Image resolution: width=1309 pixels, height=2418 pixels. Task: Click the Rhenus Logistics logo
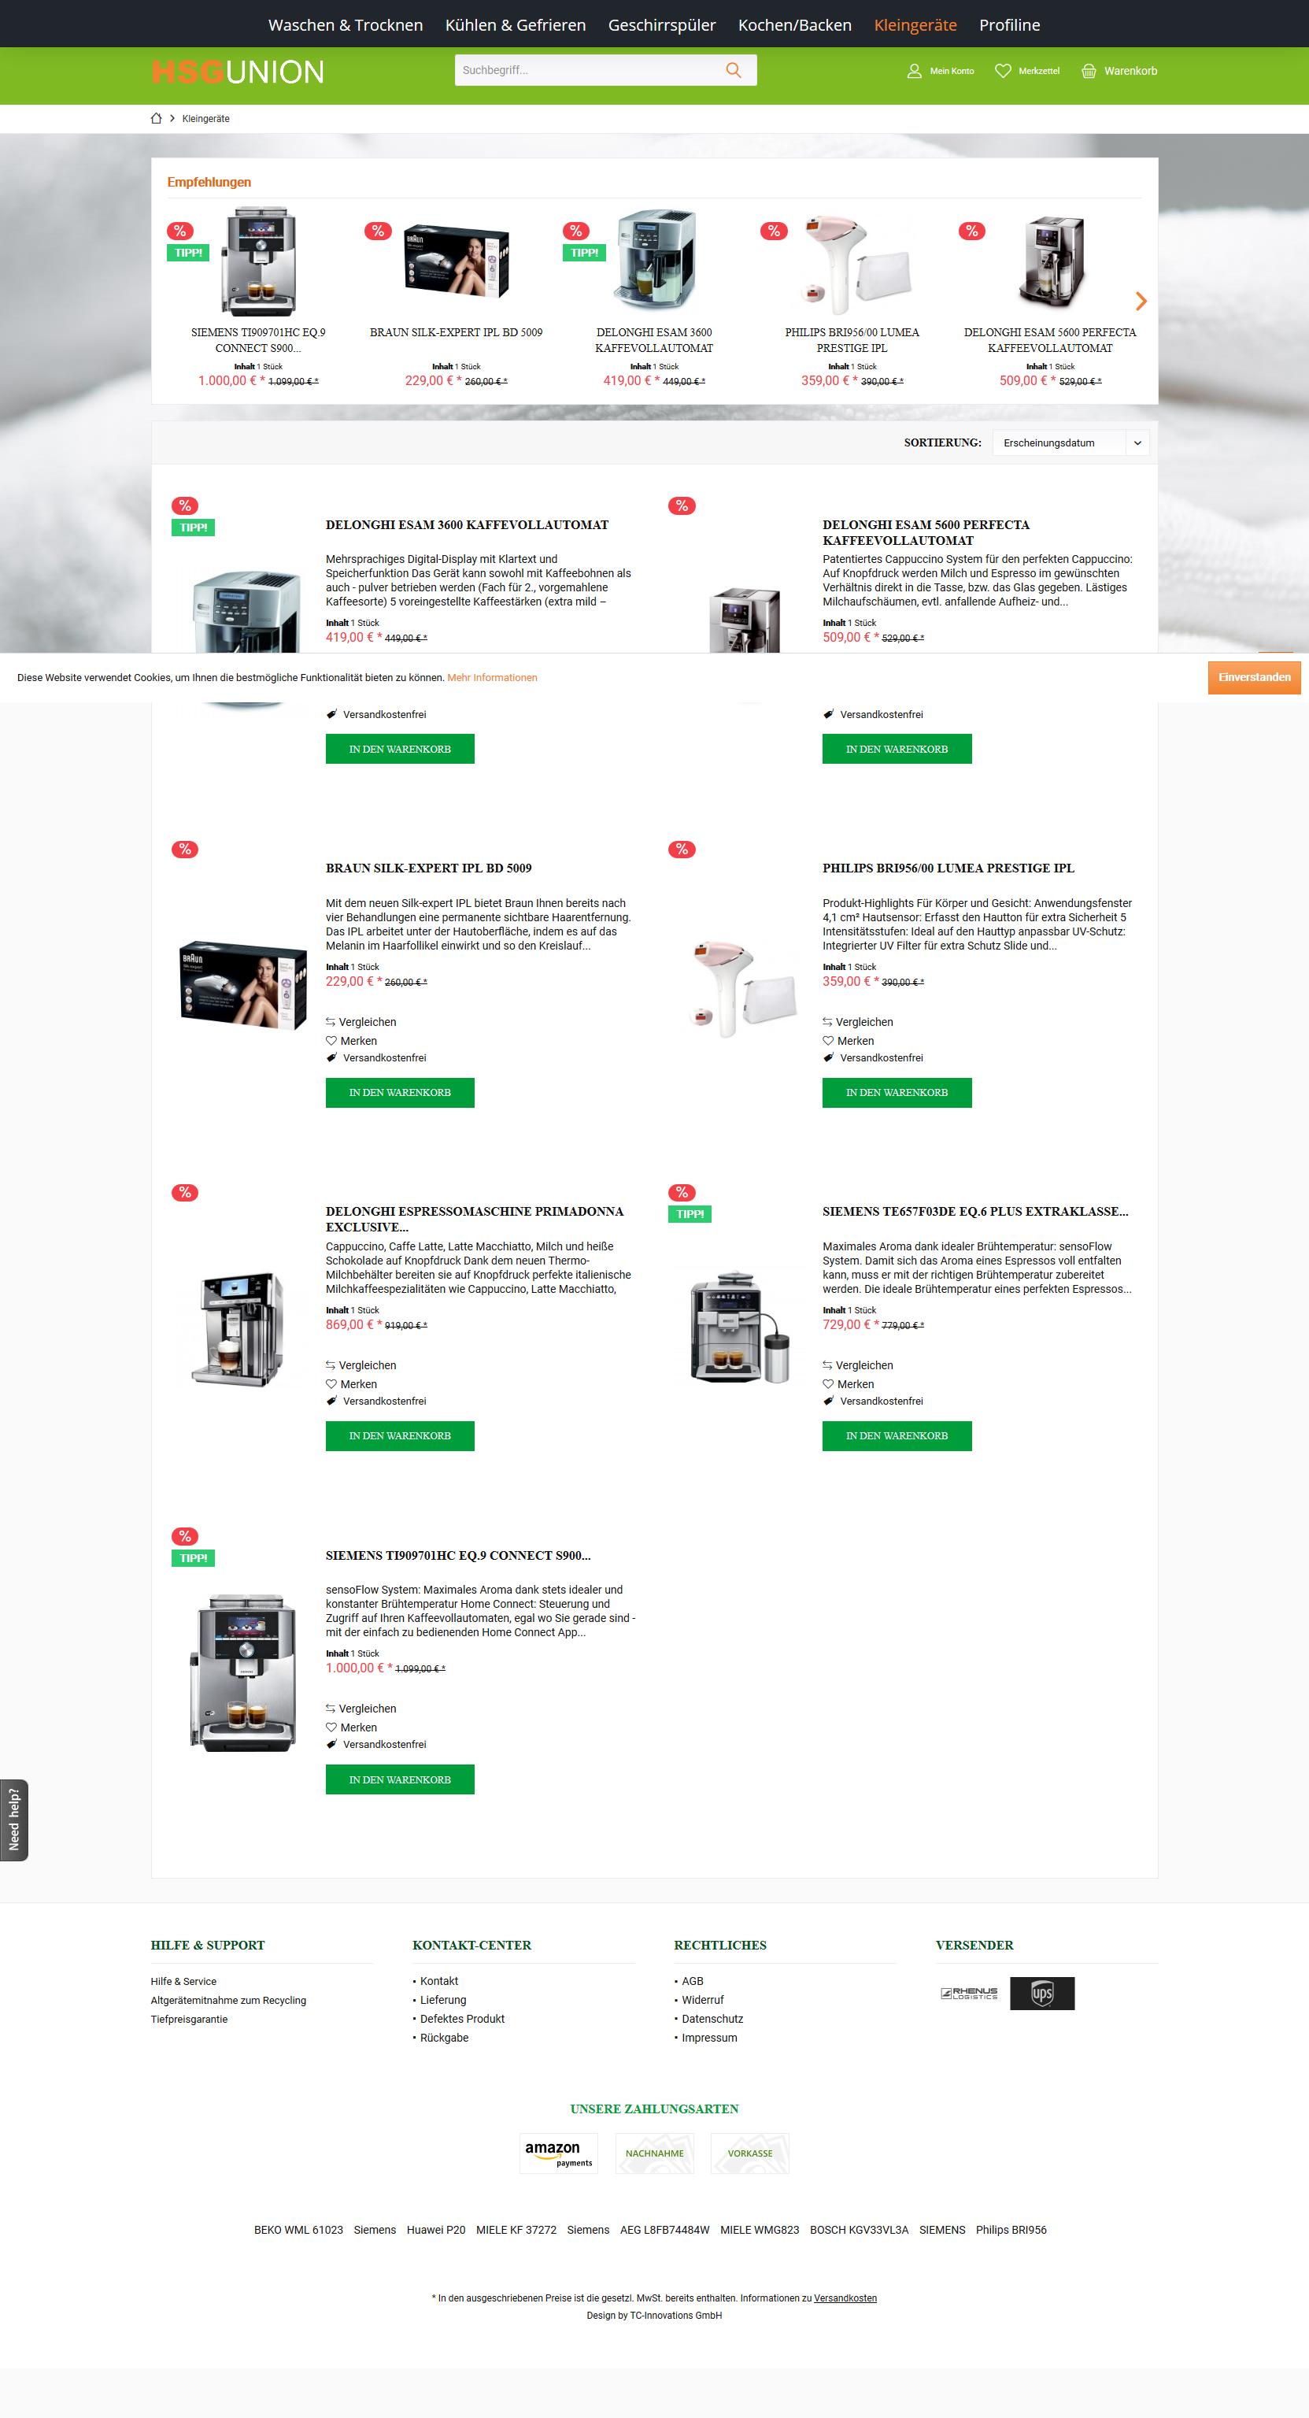click(x=969, y=1993)
